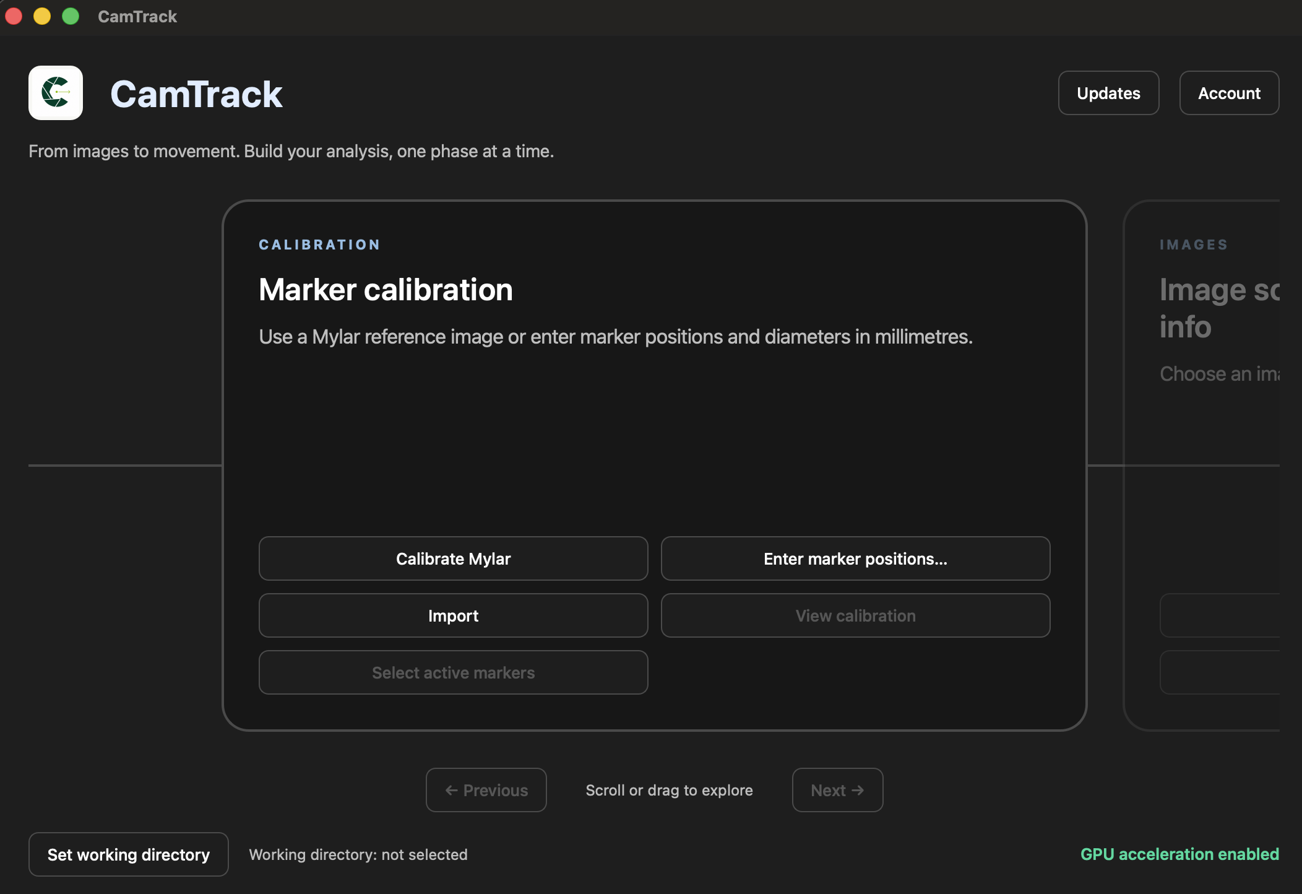Click the CALIBRATION section label
1302x894 pixels.
point(319,245)
